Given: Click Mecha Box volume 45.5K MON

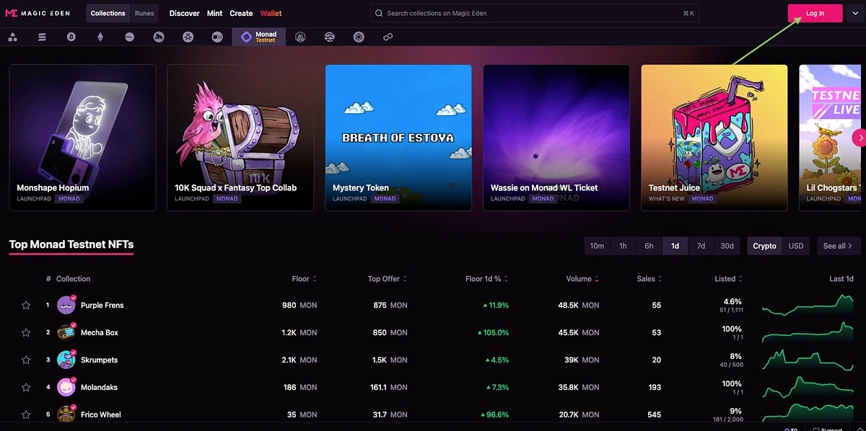Looking at the screenshot, I should (579, 333).
